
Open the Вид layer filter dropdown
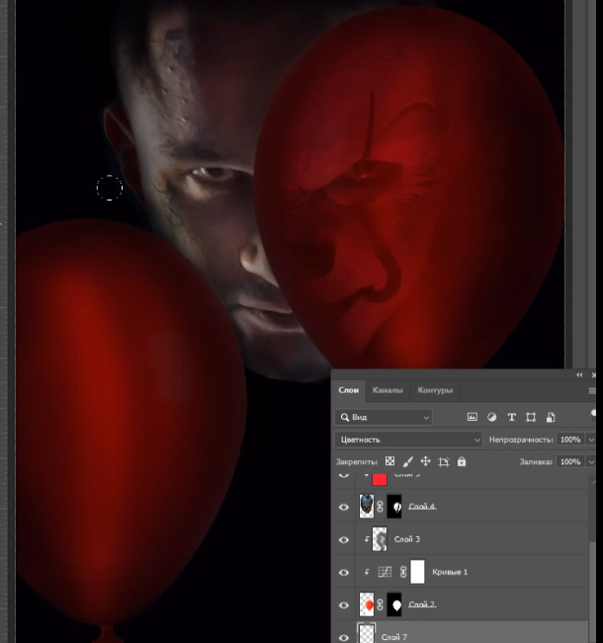click(x=384, y=417)
